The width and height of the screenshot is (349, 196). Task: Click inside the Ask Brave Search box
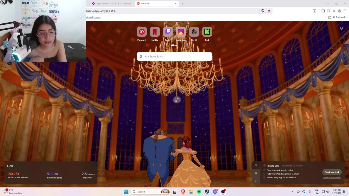pyautogui.click(x=174, y=56)
